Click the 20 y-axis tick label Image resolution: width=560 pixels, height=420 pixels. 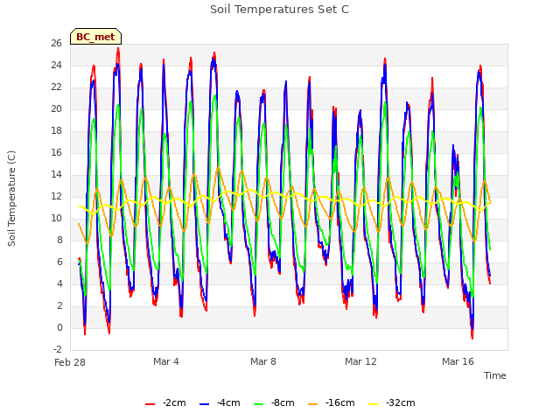point(56,108)
